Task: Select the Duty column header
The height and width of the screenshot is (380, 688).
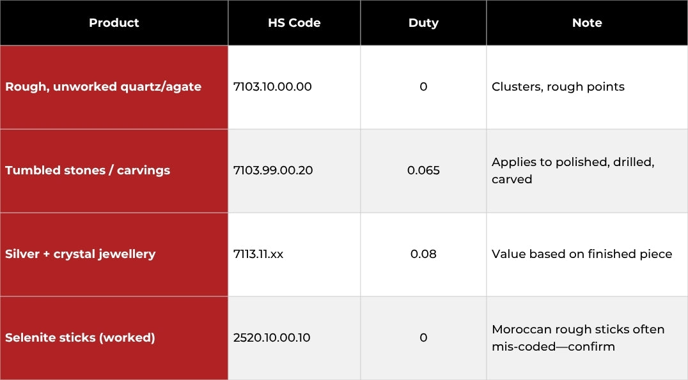Action: 423,23
